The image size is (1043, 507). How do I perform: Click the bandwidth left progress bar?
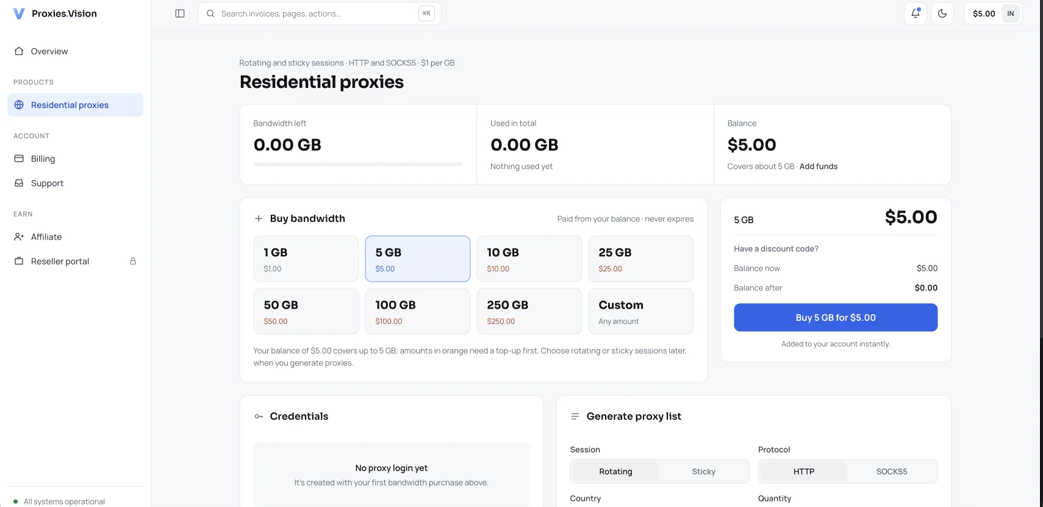(x=358, y=164)
